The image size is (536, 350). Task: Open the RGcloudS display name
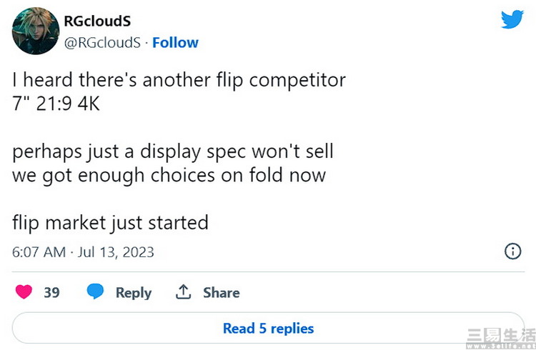tap(97, 21)
